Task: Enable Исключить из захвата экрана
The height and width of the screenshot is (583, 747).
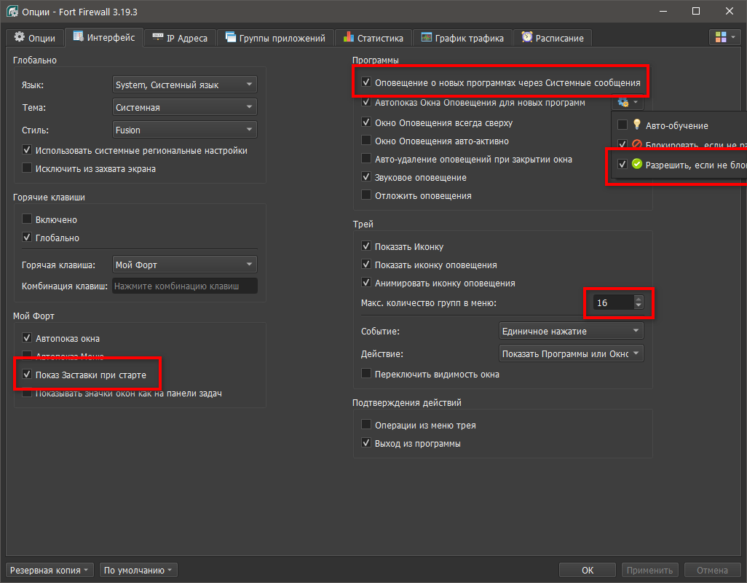Action: (x=89, y=169)
